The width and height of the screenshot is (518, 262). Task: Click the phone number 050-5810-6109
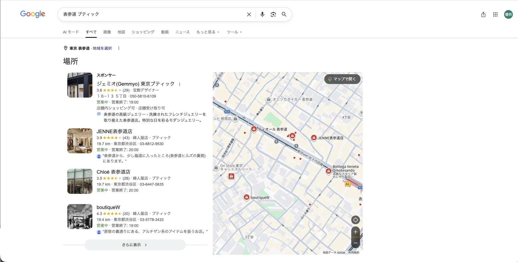pos(143,96)
